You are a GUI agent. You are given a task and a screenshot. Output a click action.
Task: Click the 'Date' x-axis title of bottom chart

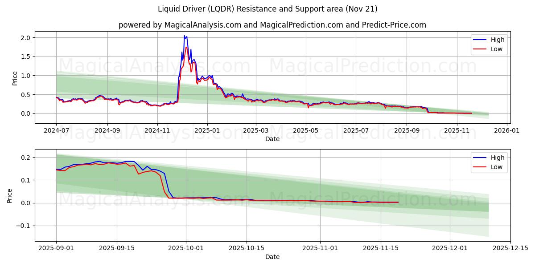(x=272, y=257)
